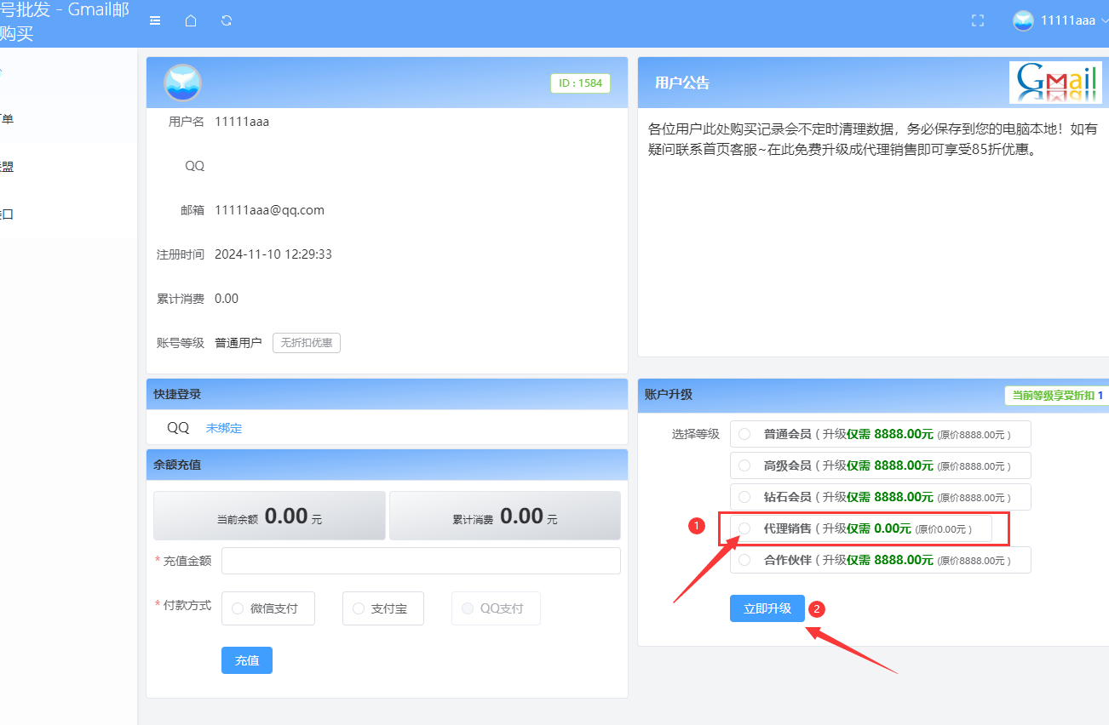Click the user avatar in top bar
1109x725 pixels.
pyautogui.click(x=1023, y=20)
